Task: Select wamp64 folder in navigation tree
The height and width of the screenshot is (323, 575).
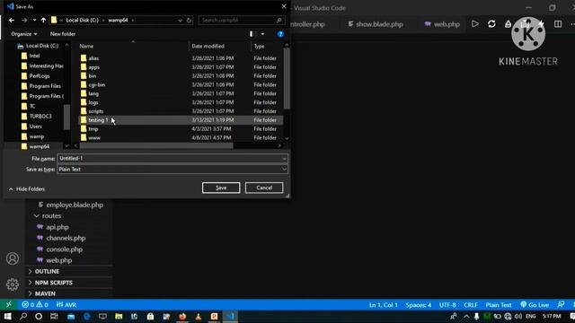Action: pyautogui.click(x=40, y=146)
